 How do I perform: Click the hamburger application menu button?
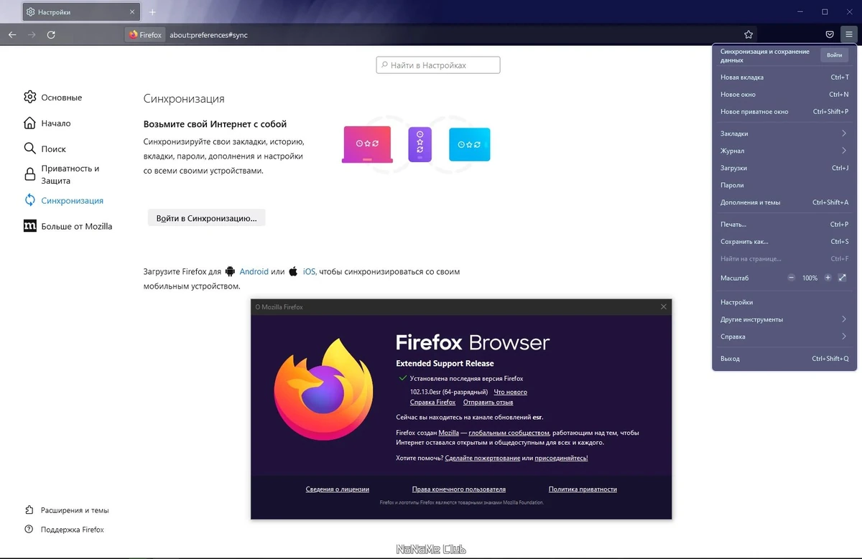pos(848,34)
